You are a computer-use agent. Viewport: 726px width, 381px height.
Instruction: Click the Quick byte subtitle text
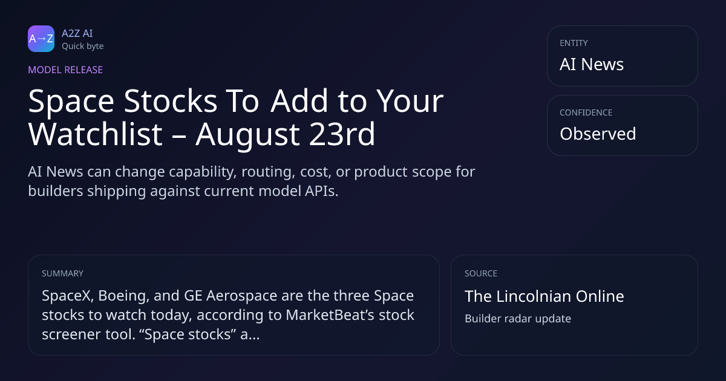(82, 46)
